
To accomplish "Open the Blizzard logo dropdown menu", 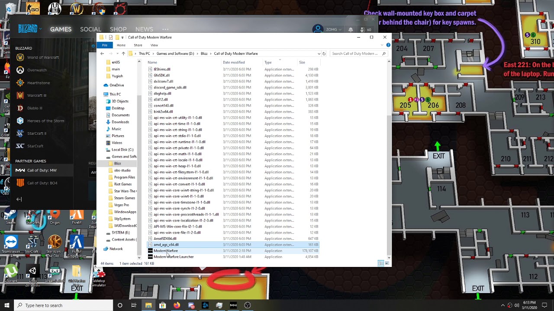I will point(30,29).
